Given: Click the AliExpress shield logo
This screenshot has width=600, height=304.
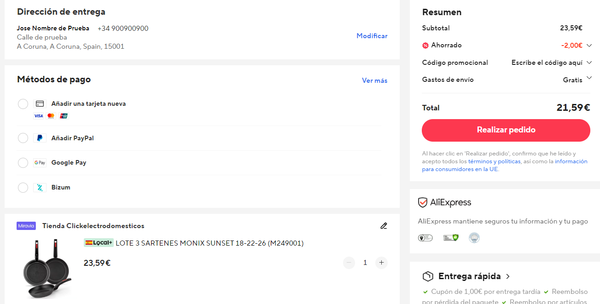Looking at the screenshot, I should click(423, 202).
